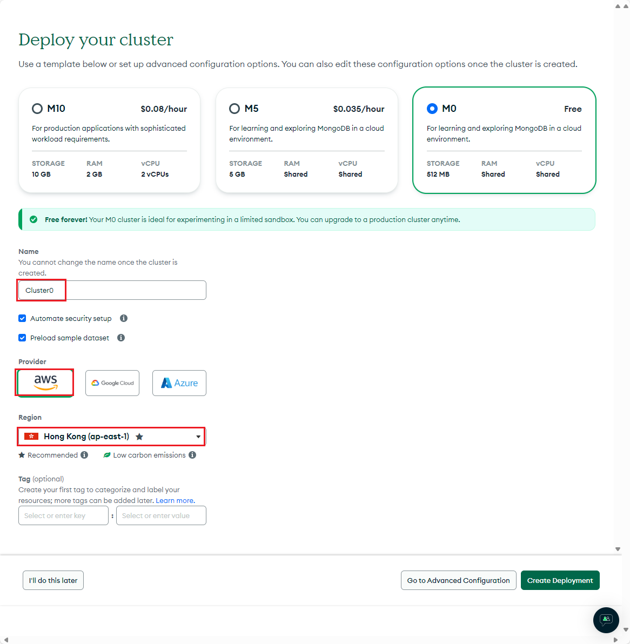Choose the AWS provider logo
The height and width of the screenshot is (644, 630).
click(x=45, y=383)
